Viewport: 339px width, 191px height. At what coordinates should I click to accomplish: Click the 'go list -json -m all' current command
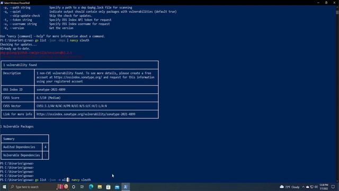tap(51, 180)
